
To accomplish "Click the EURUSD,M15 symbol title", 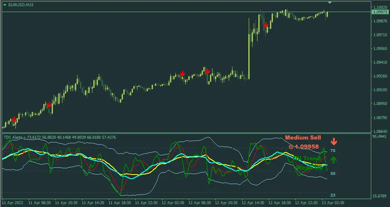I will tap(20, 4).
